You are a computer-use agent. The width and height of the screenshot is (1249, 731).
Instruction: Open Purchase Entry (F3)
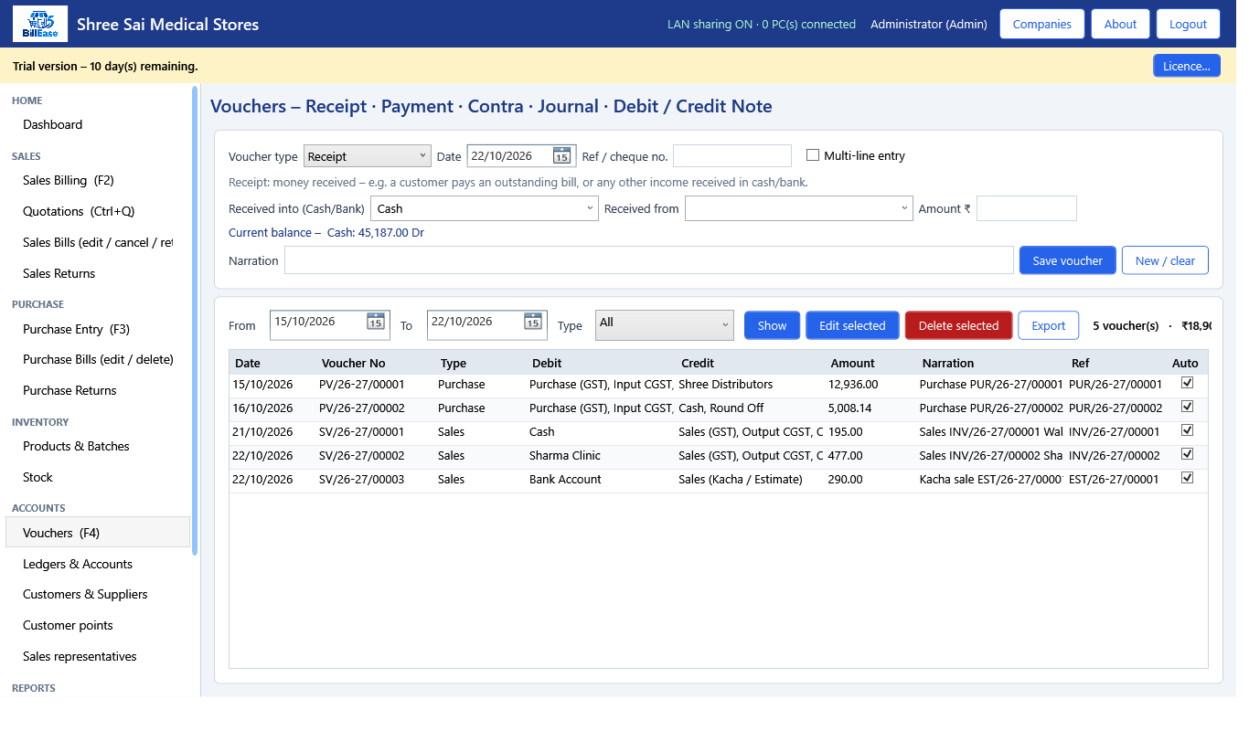[77, 329]
